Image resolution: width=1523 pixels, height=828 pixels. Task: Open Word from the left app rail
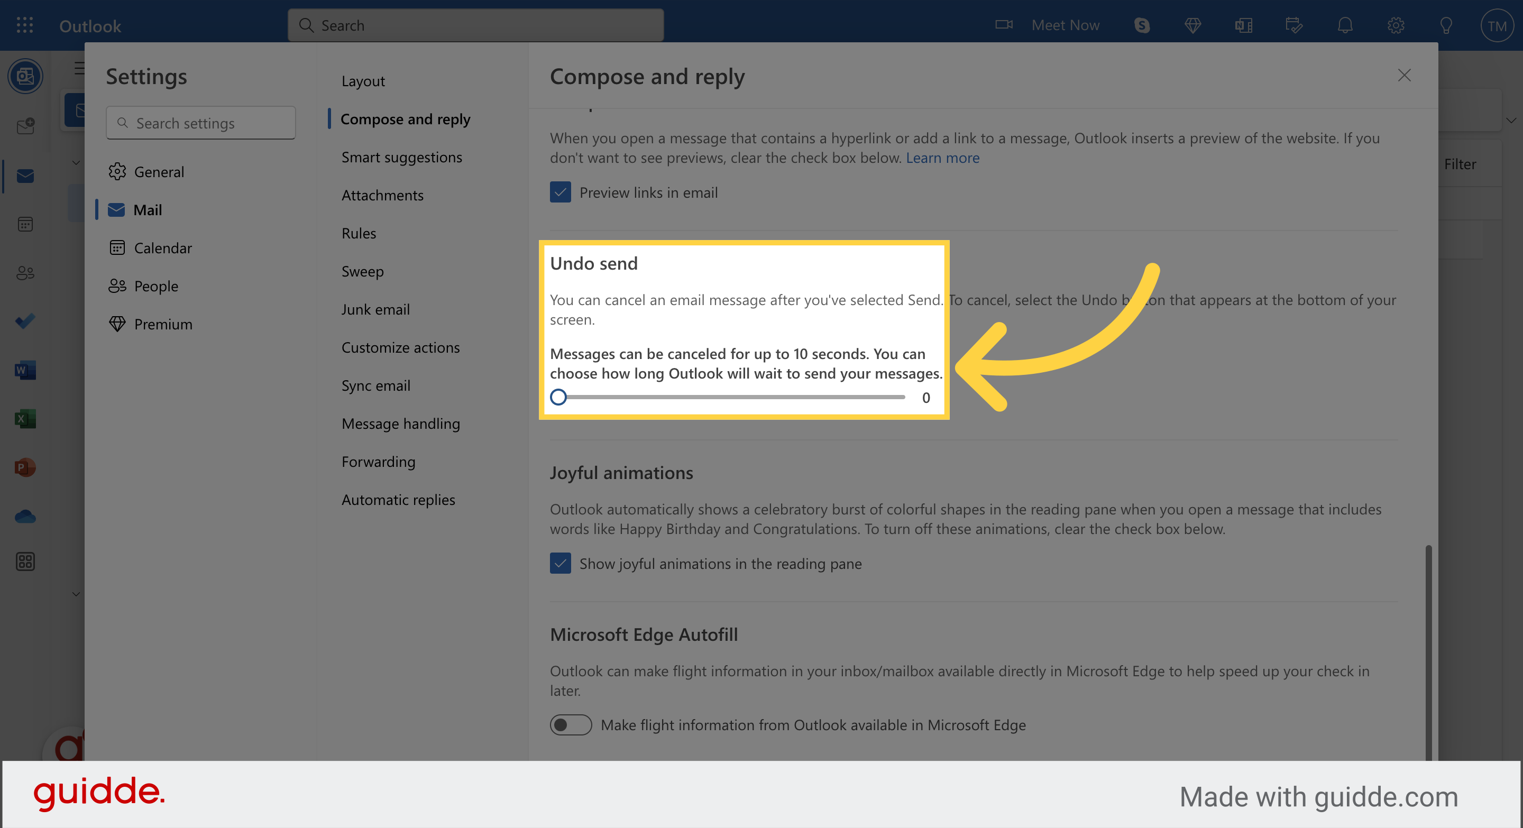click(25, 370)
